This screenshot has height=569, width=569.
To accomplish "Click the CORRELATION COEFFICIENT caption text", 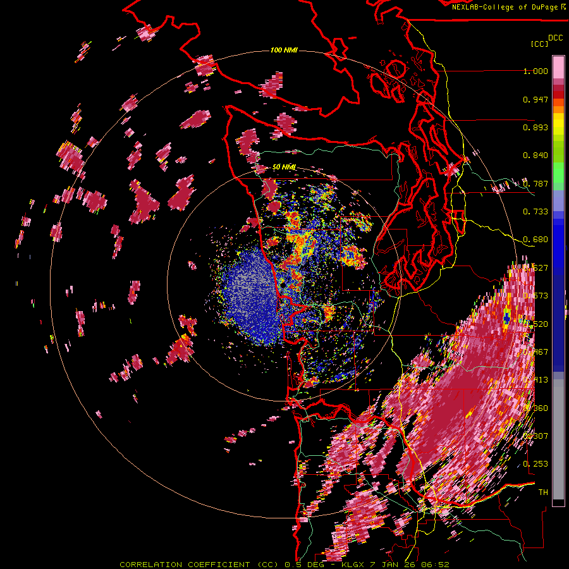I will [185, 565].
